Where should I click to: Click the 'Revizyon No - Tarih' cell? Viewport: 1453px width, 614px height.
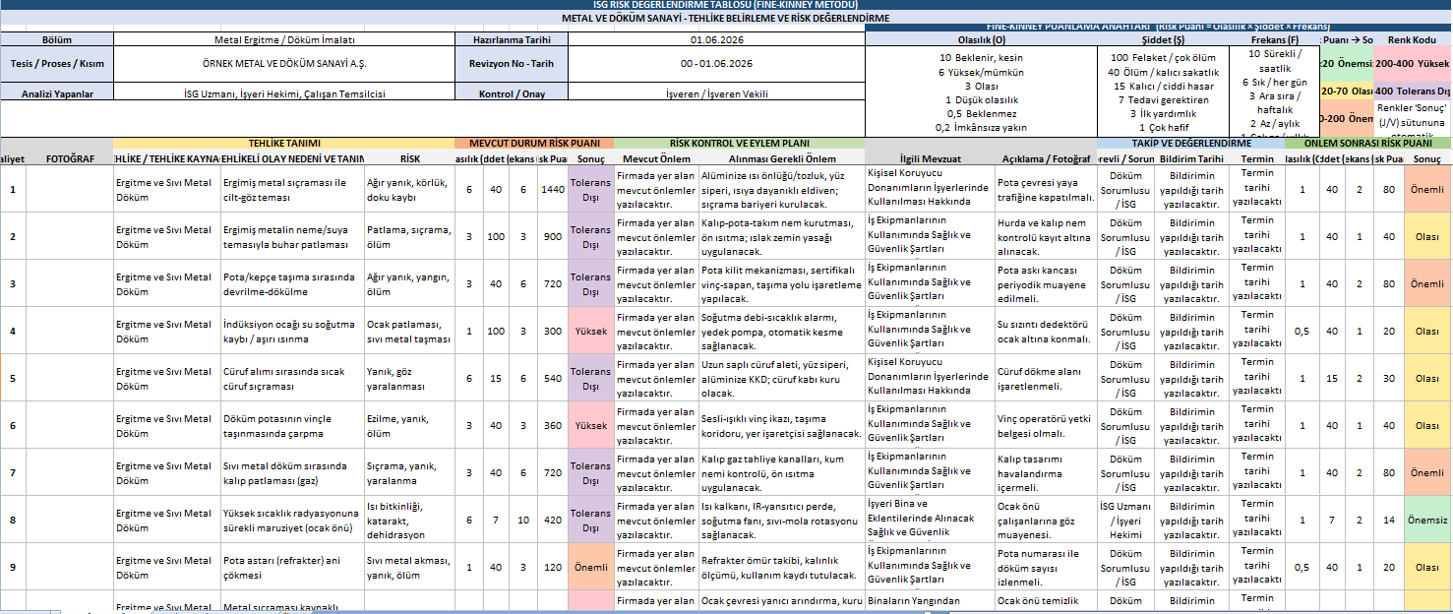click(512, 63)
